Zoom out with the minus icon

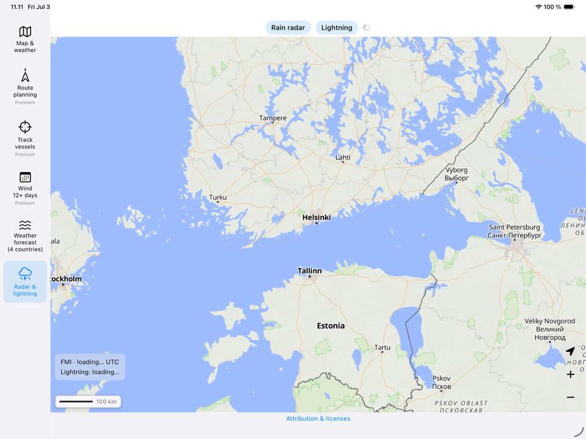coord(570,397)
